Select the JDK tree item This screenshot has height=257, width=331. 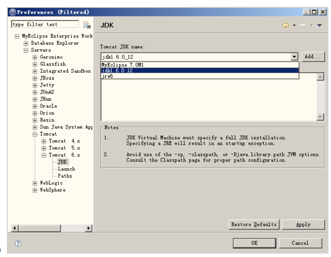(x=62, y=162)
